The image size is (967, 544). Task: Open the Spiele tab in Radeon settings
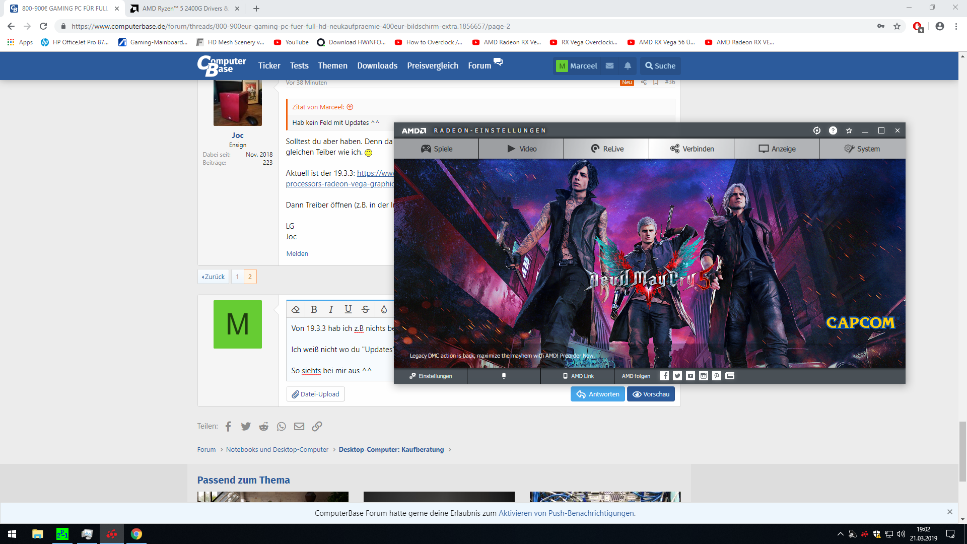(436, 149)
